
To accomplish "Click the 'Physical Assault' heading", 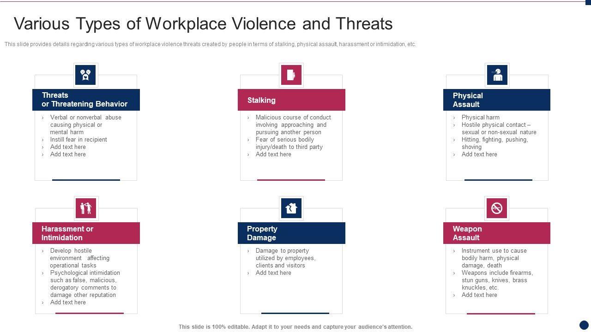I will (497, 100).
